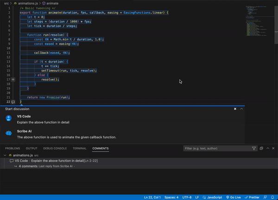Click the setTimeout call on line 15
The width and height of the screenshot is (278, 200).
69,71
